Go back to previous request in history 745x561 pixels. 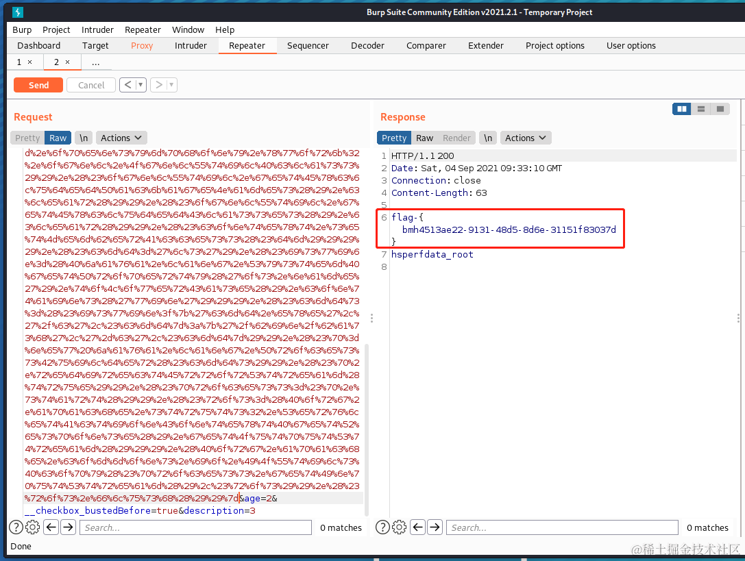pos(127,85)
